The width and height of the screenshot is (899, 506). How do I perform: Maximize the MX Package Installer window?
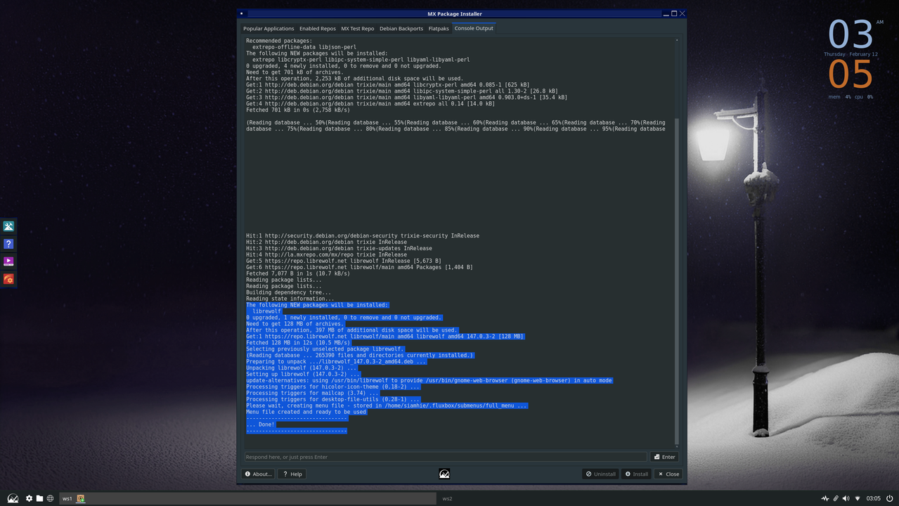674,13
